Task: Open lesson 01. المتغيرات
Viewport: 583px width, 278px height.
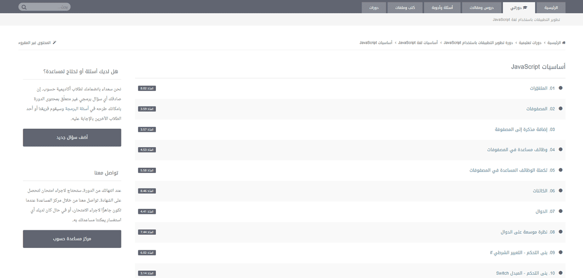Action: point(542,88)
